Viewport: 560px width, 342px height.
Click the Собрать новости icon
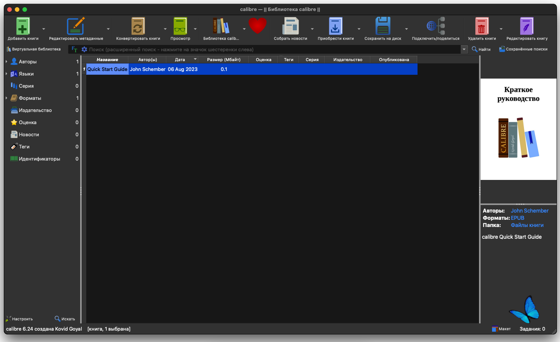click(x=291, y=26)
